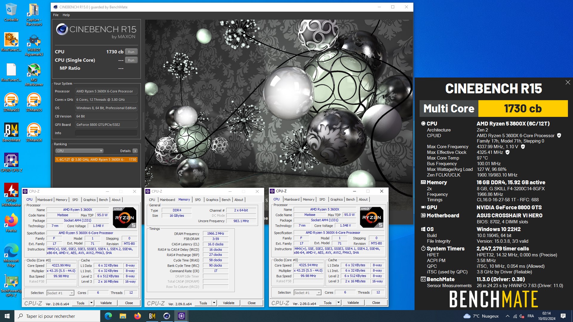Open File Explorer from the taskbar

tap(123, 316)
